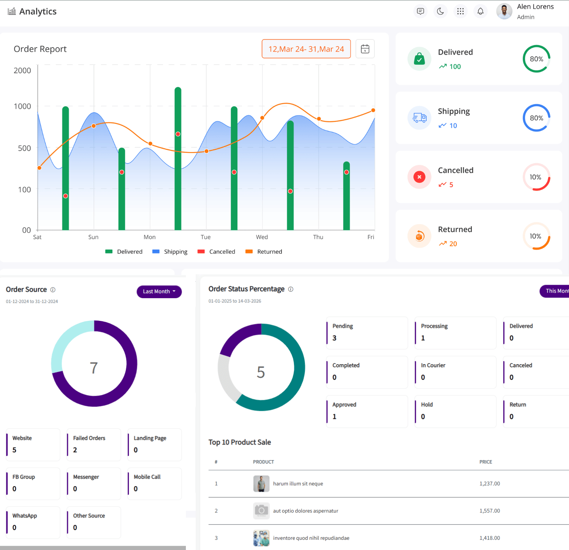Click the Delivered 80% progress circle
The image size is (569, 550).
[536, 59]
